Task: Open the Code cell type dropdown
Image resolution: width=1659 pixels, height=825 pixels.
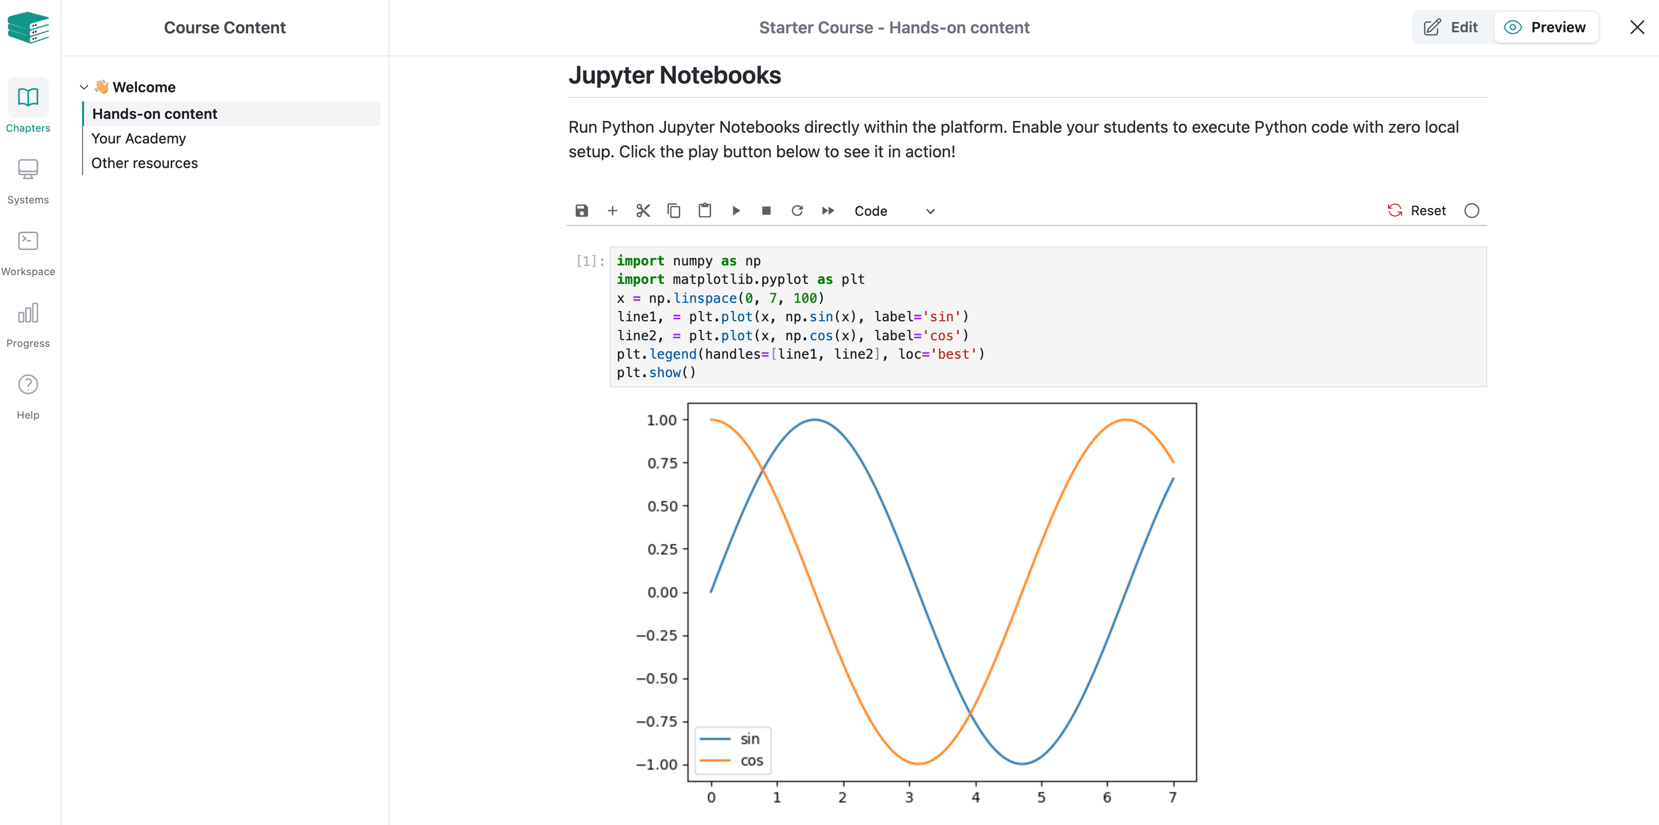Action: pyautogui.click(x=894, y=211)
